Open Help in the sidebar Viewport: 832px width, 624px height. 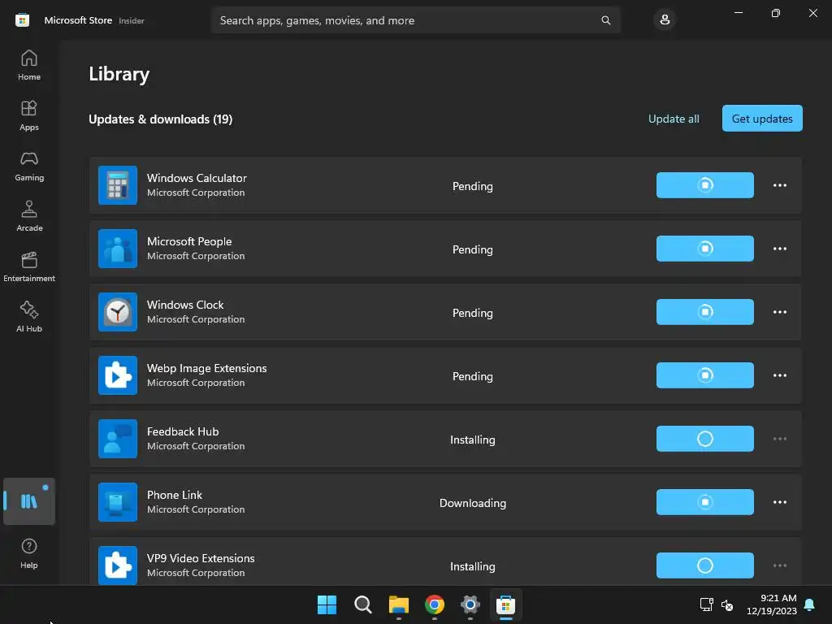tap(28, 553)
